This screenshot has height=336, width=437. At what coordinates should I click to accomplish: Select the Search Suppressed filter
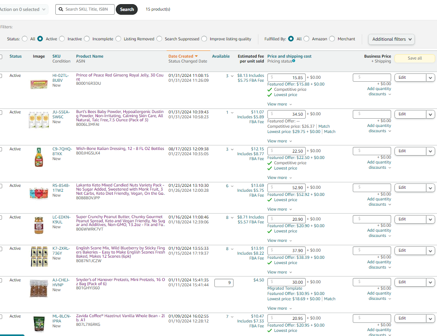tap(159, 39)
